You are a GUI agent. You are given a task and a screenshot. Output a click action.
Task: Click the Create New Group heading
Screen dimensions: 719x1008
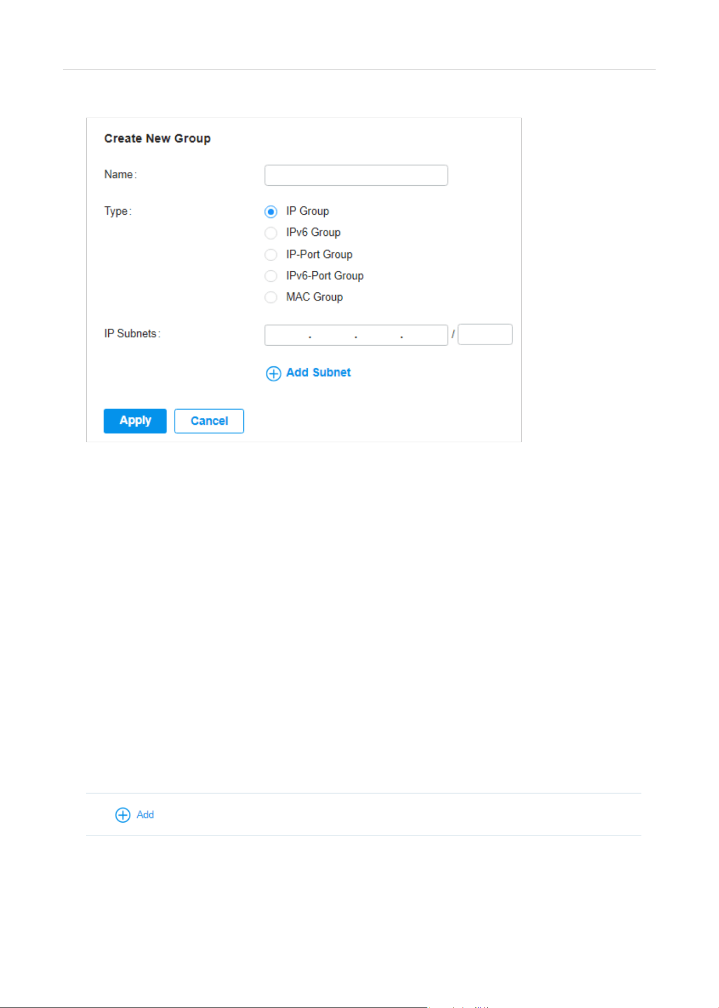click(x=157, y=139)
